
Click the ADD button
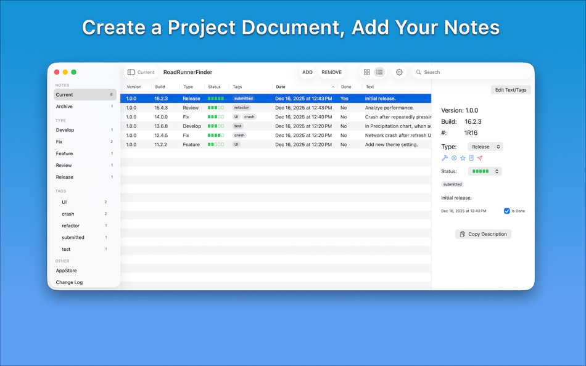[307, 72]
